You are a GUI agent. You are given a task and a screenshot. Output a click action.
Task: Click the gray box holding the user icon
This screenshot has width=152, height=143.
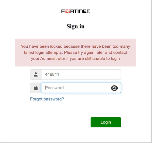point(36,74)
